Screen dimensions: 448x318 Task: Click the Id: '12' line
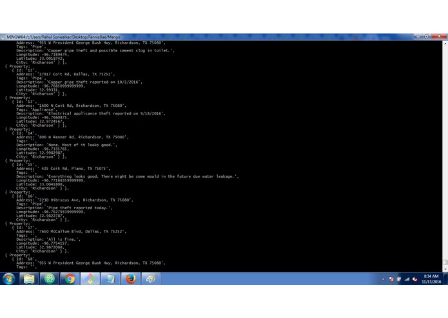(x=24, y=70)
